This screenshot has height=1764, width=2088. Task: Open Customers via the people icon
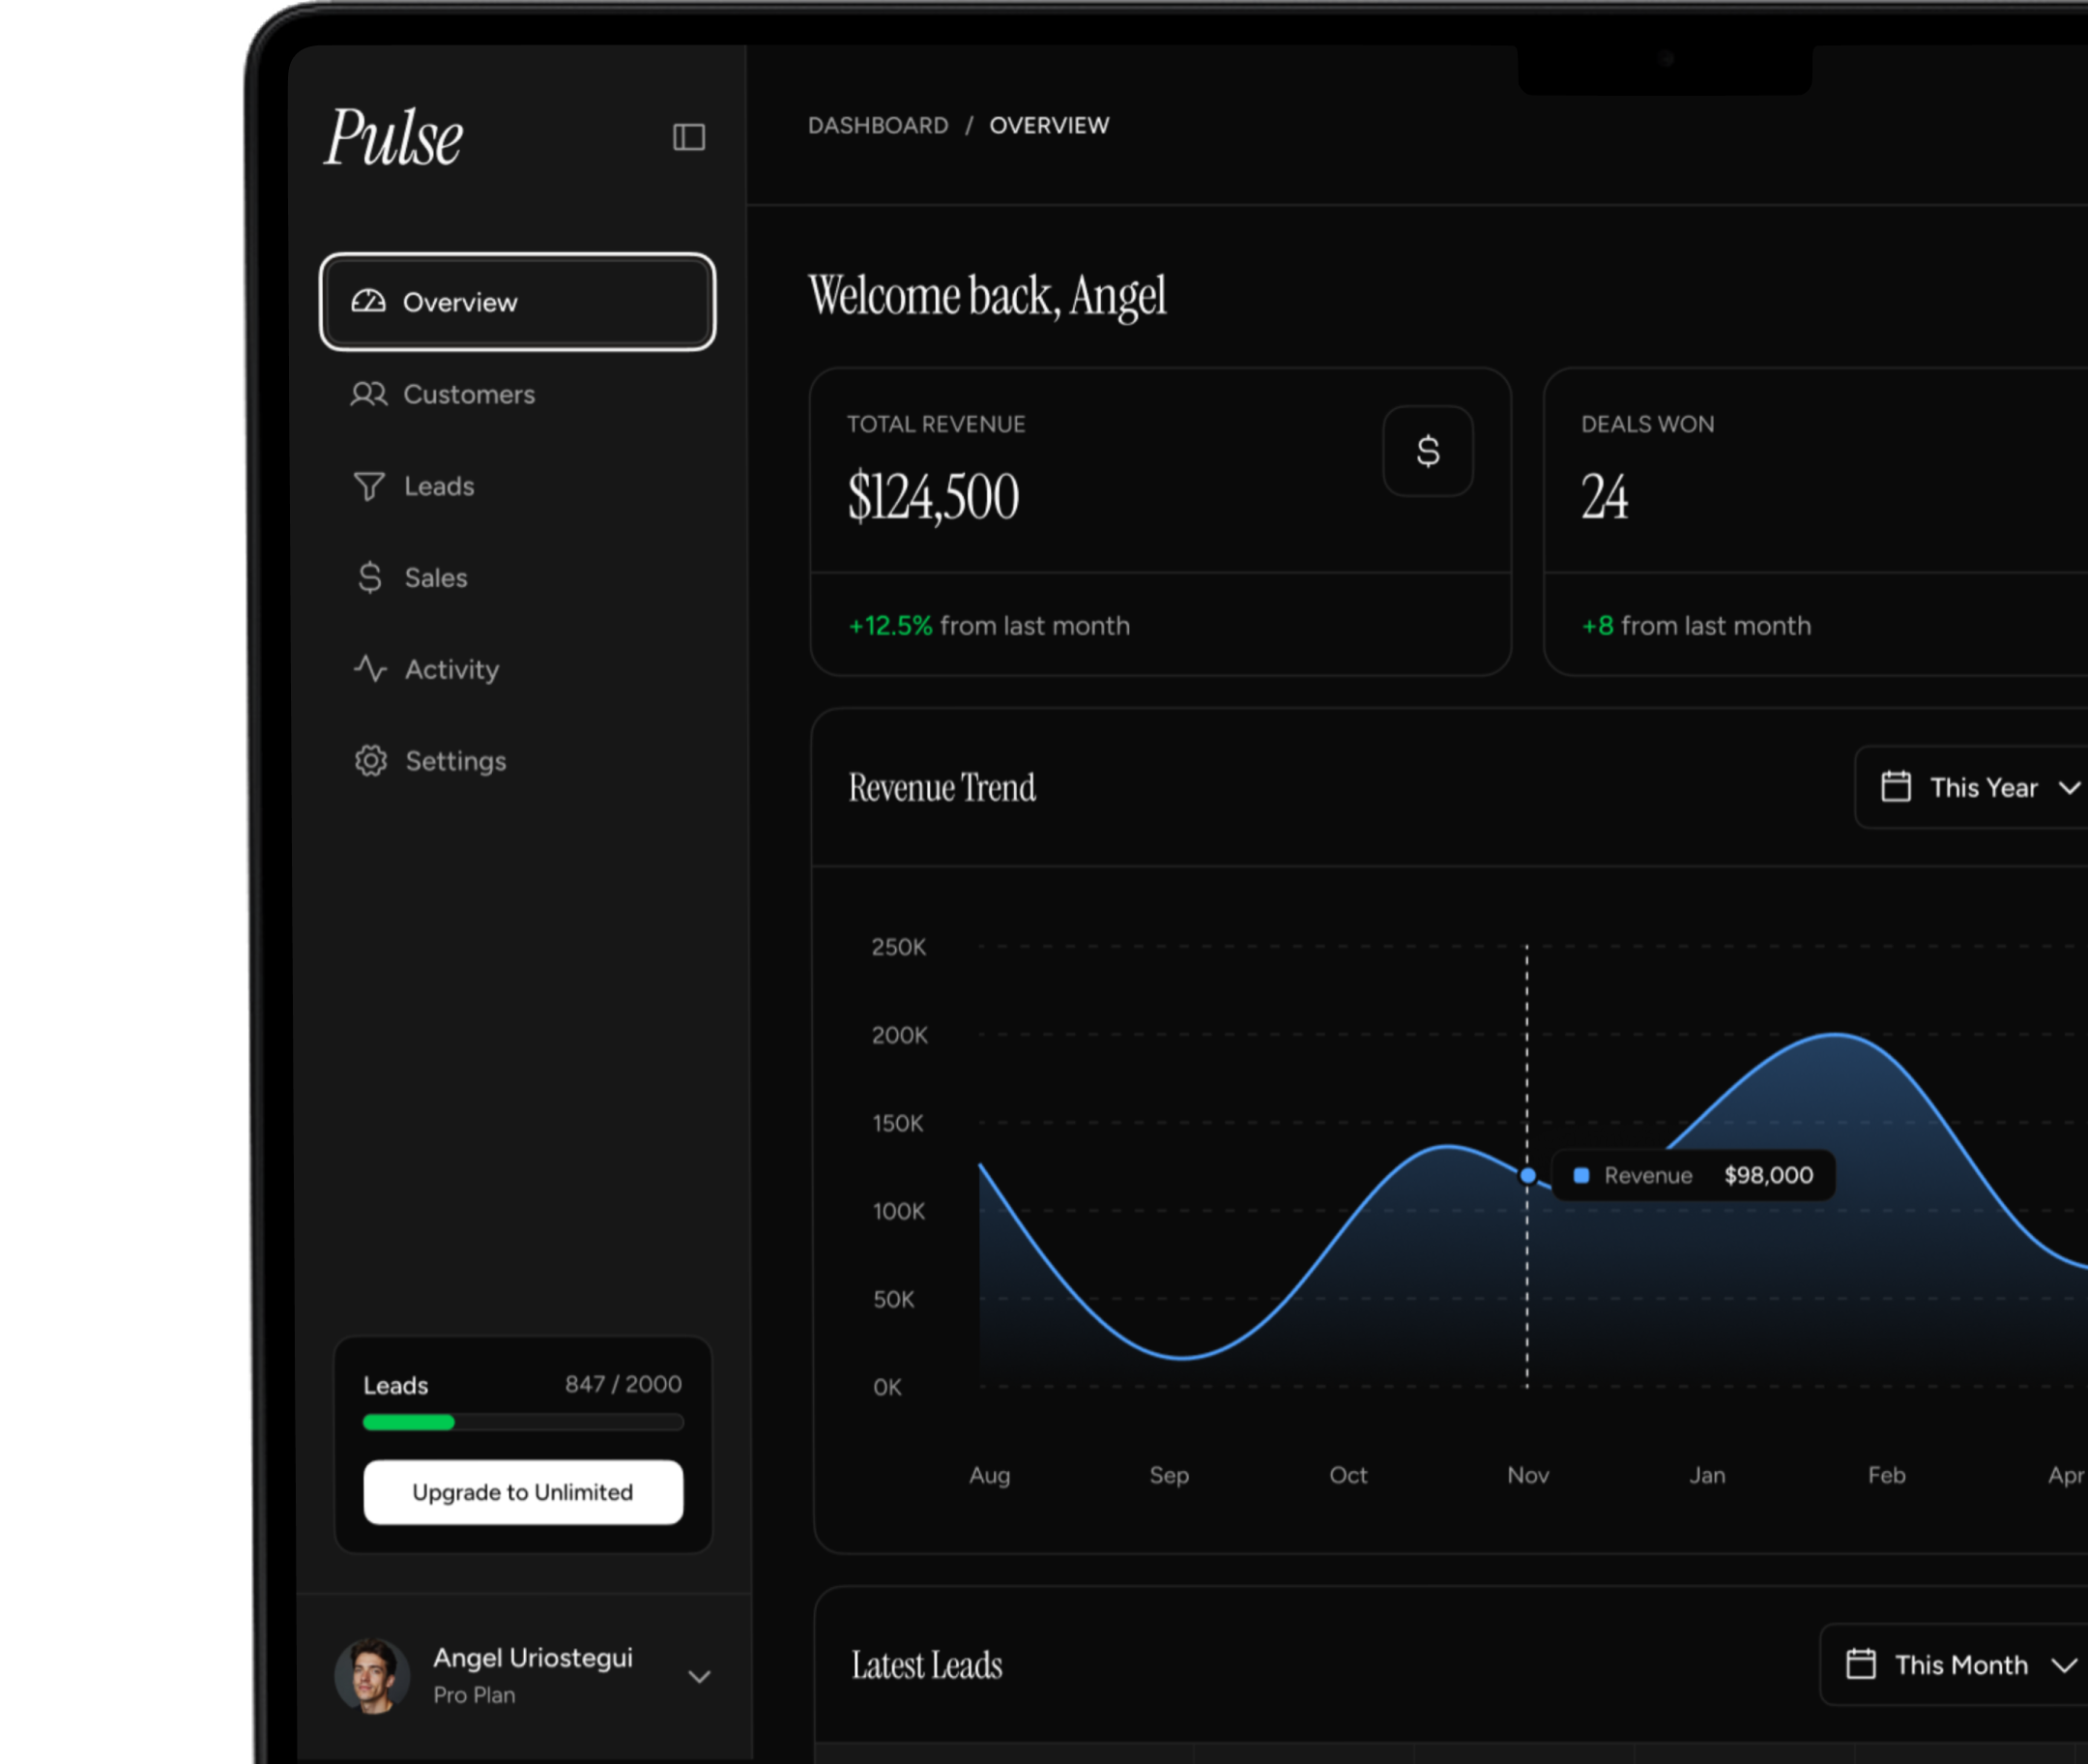click(369, 394)
